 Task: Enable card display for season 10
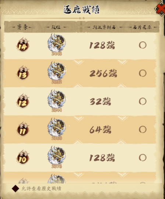click(x=143, y=158)
